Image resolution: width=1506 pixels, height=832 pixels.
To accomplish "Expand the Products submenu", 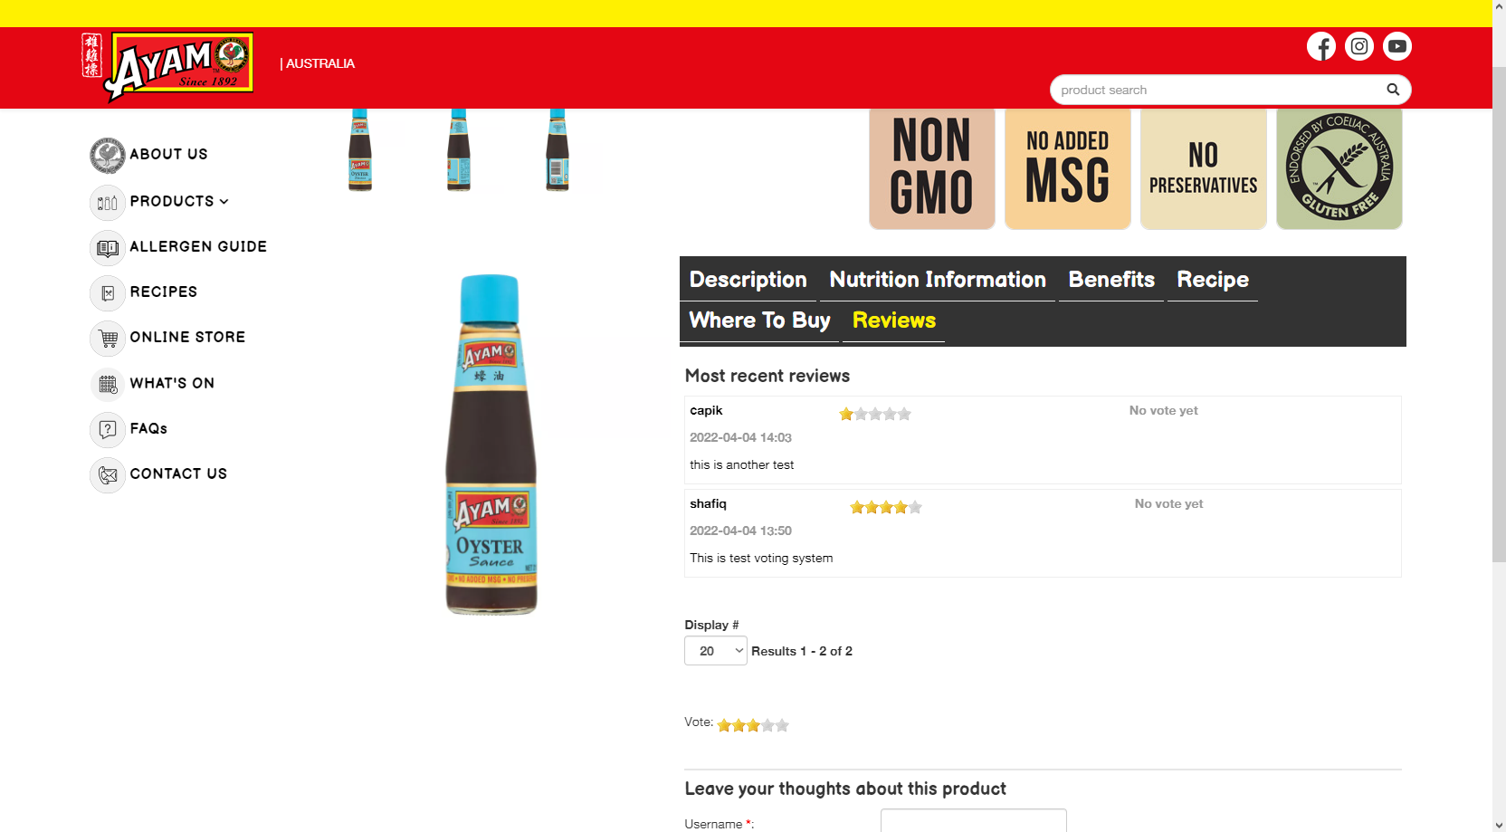I will (x=179, y=201).
